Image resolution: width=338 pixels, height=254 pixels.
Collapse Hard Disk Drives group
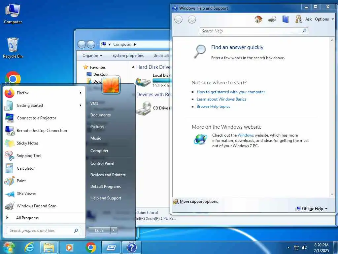(x=133, y=67)
